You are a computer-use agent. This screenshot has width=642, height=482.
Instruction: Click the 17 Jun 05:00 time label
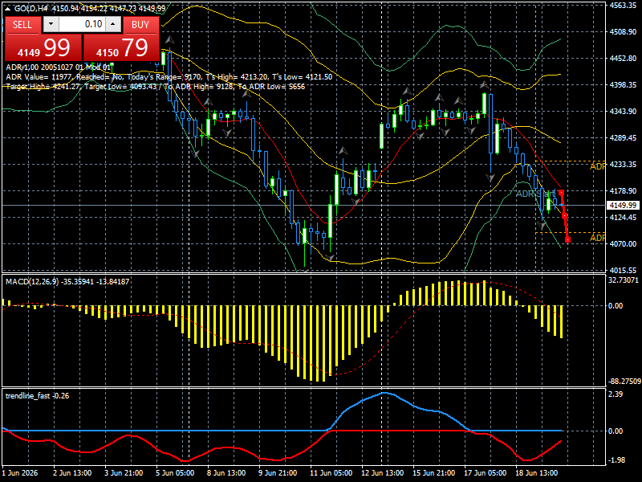pos(486,473)
